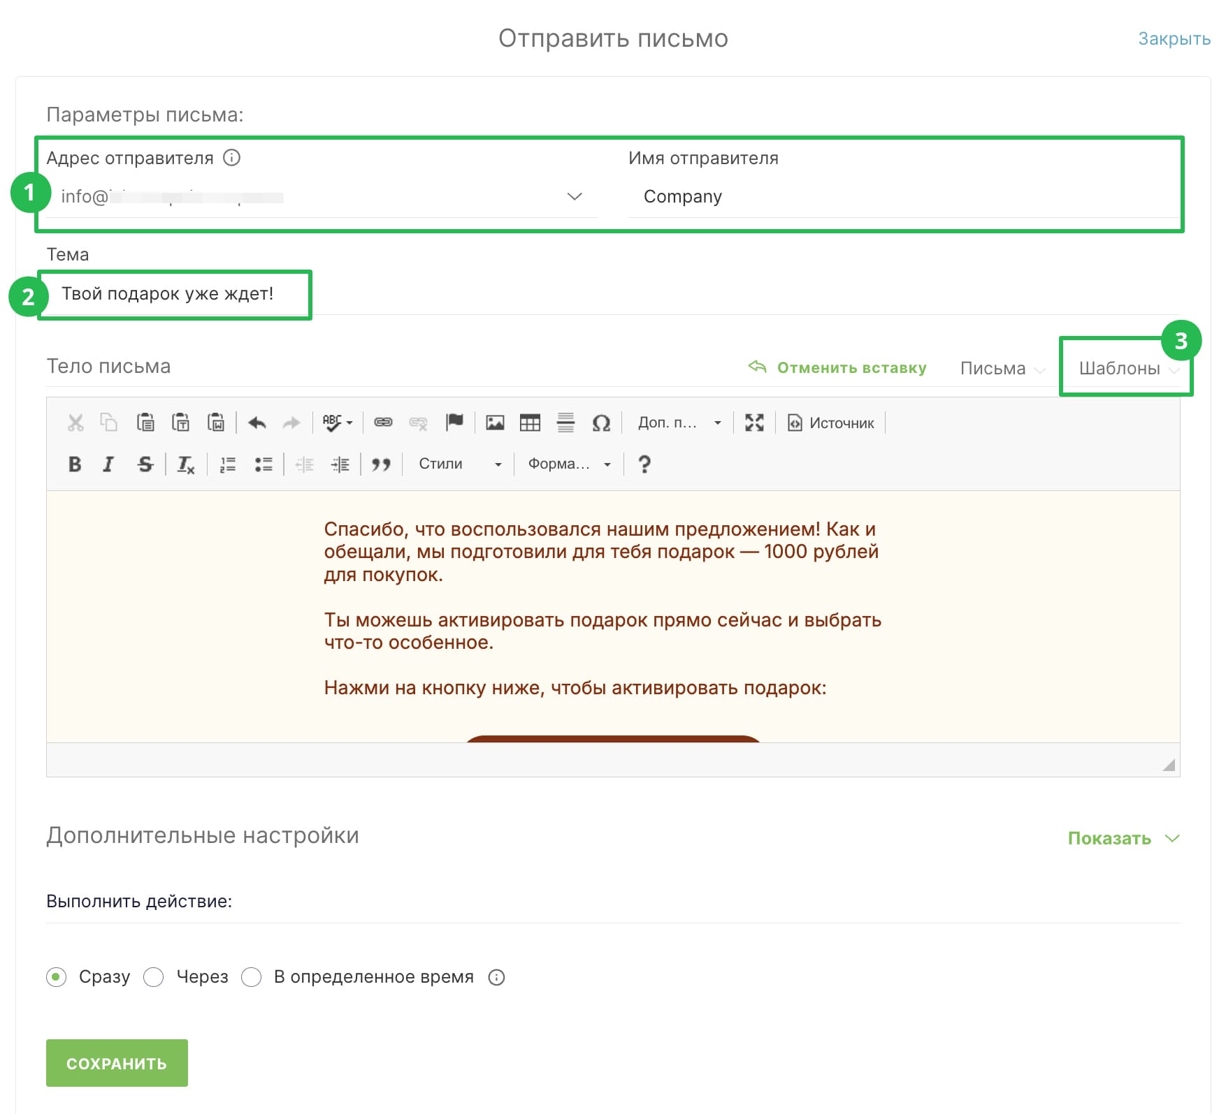1226x1114 pixels.
Task: Click the Redo arrow icon
Action: click(291, 423)
